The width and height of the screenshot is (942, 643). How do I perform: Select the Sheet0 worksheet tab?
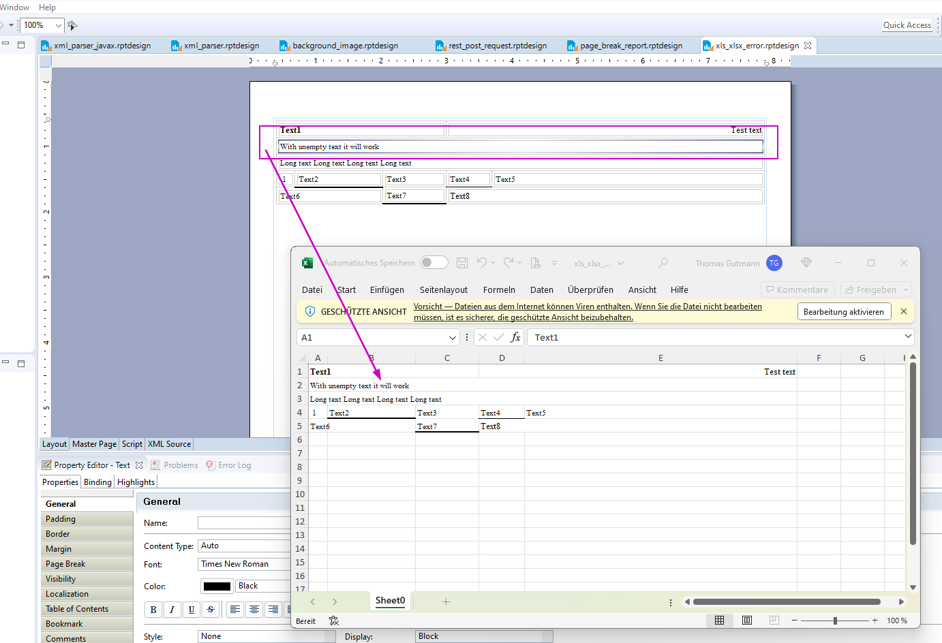(x=390, y=601)
